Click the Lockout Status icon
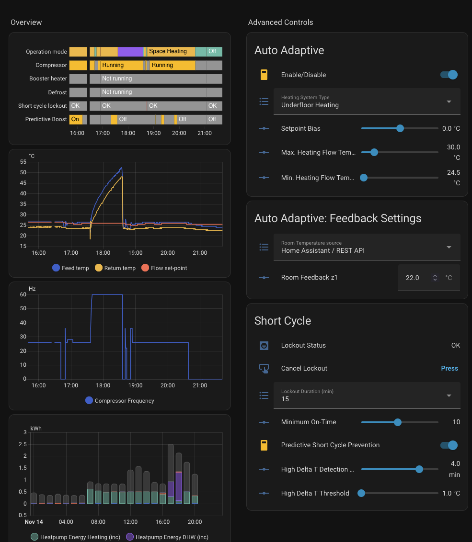Image resolution: width=472 pixels, height=542 pixels. [x=264, y=345]
